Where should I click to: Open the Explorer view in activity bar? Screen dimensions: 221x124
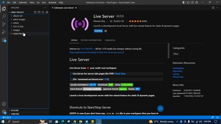click(4, 9)
